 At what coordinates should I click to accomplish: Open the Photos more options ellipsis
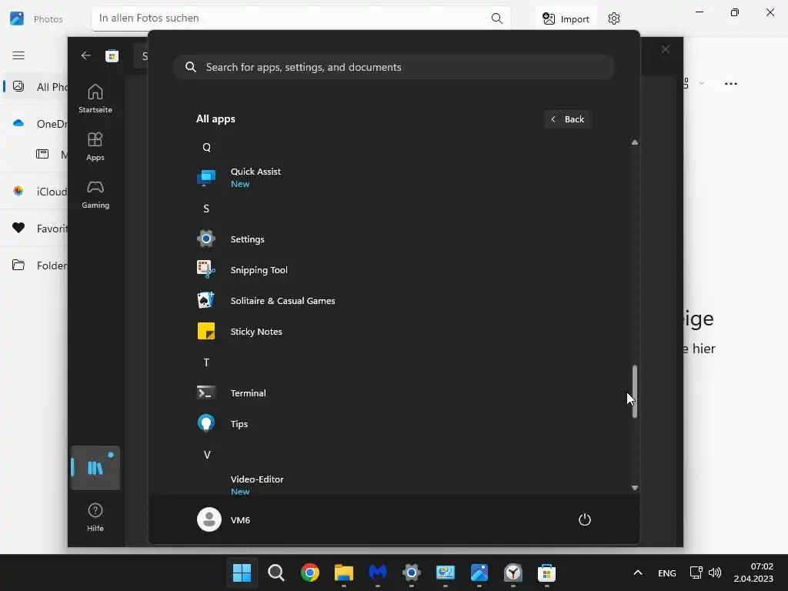coord(731,84)
